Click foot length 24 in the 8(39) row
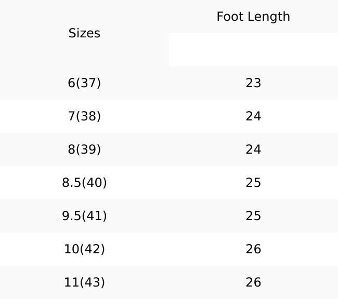This screenshot has height=299, width=338. coord(253,149)
